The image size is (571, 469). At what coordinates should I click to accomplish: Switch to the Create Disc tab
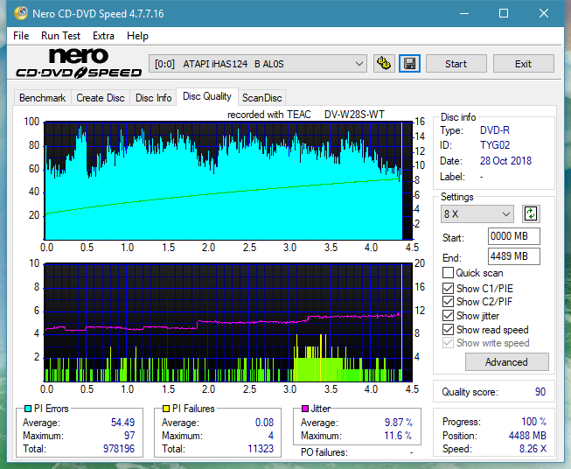tap(101, 98)
